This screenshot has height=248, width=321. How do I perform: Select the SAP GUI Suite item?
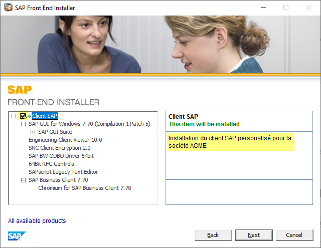click(x=55, y=132)
